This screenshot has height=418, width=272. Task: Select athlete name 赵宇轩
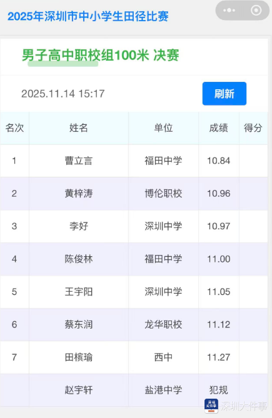pos(79,390)
